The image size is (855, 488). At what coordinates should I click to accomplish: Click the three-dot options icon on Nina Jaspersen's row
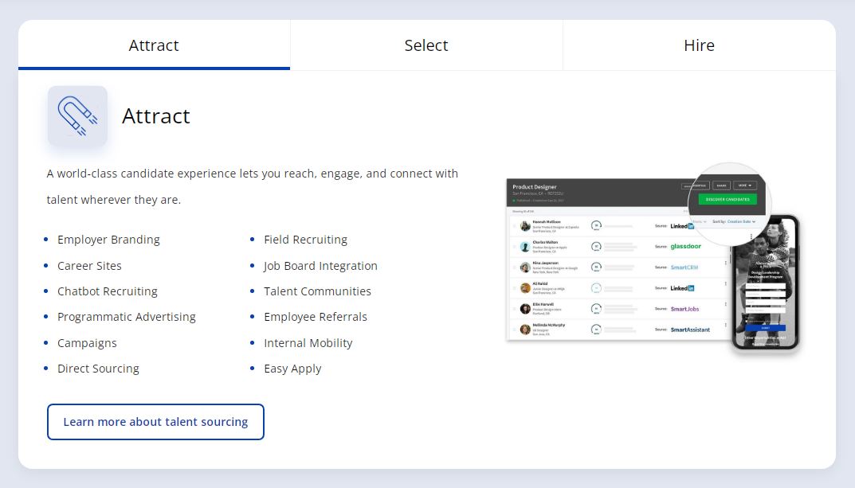click(724, 263)
